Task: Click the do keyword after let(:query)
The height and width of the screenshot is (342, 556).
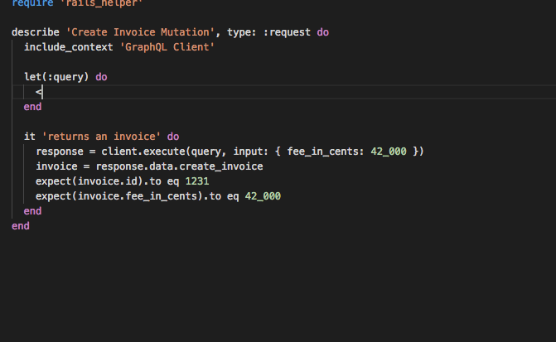Action: point(101,77)
